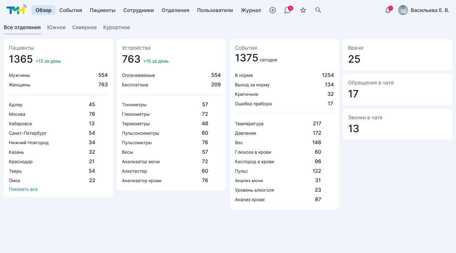Click the Врачи card
Image resolution: width=456 pixels, height=253 pixels.
point(397,55)
